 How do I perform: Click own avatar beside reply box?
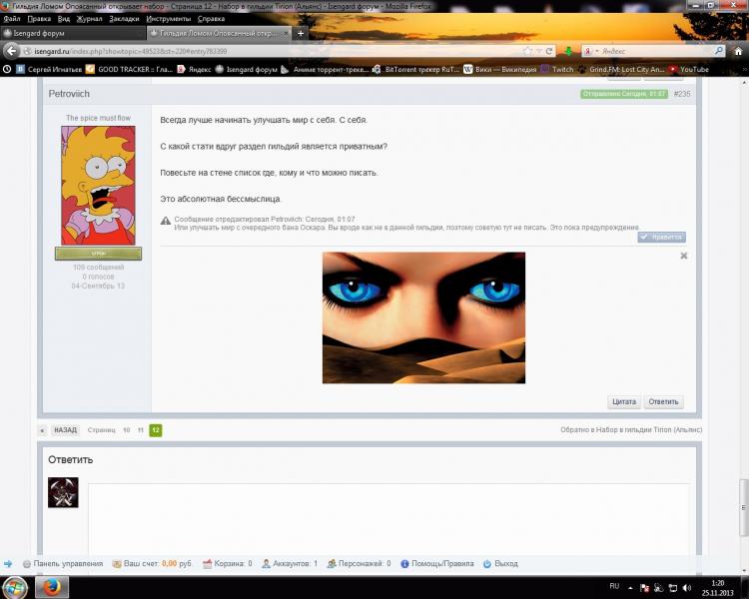[63, 492]
